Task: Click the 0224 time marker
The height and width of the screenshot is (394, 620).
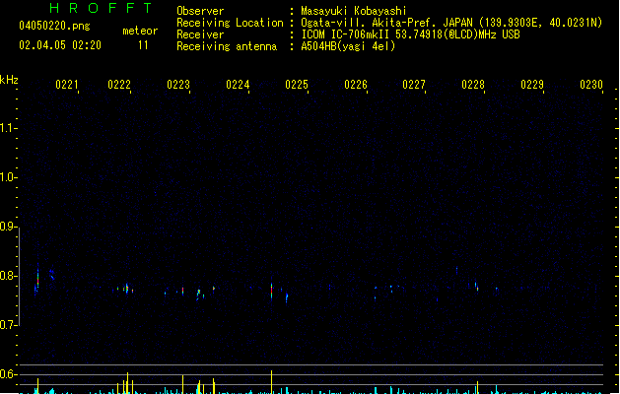Action: (238, 85)
